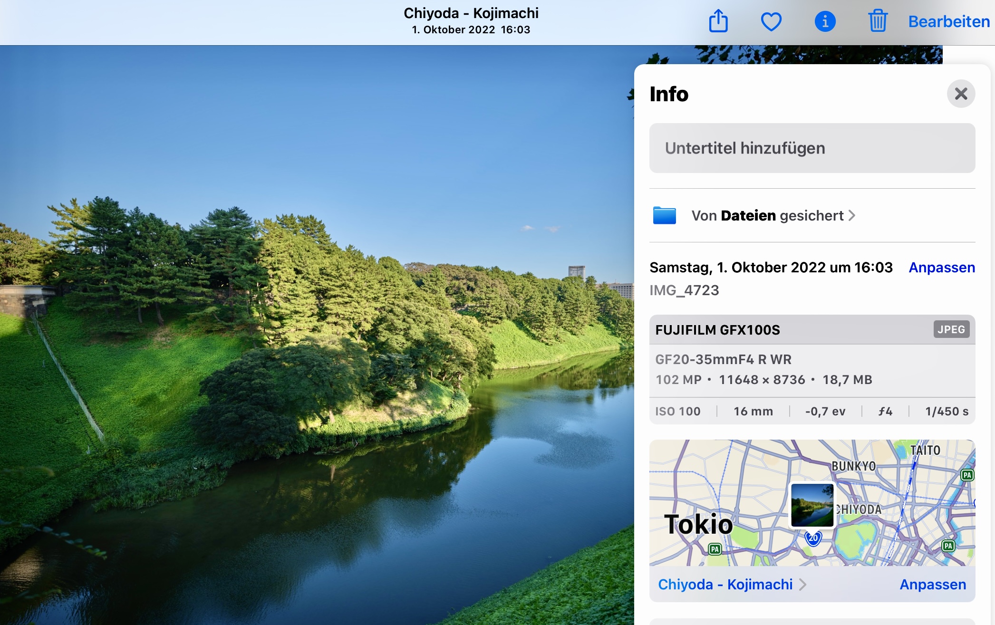Open the Von Dateien gesichert row
This screenshot has height=625, width=995.
pyautogui.click(x=773, y=216)
